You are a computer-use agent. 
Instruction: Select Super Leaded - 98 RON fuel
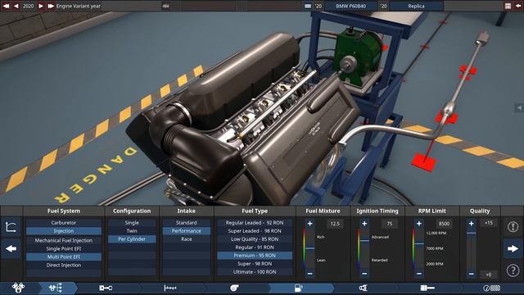(255, 231)
